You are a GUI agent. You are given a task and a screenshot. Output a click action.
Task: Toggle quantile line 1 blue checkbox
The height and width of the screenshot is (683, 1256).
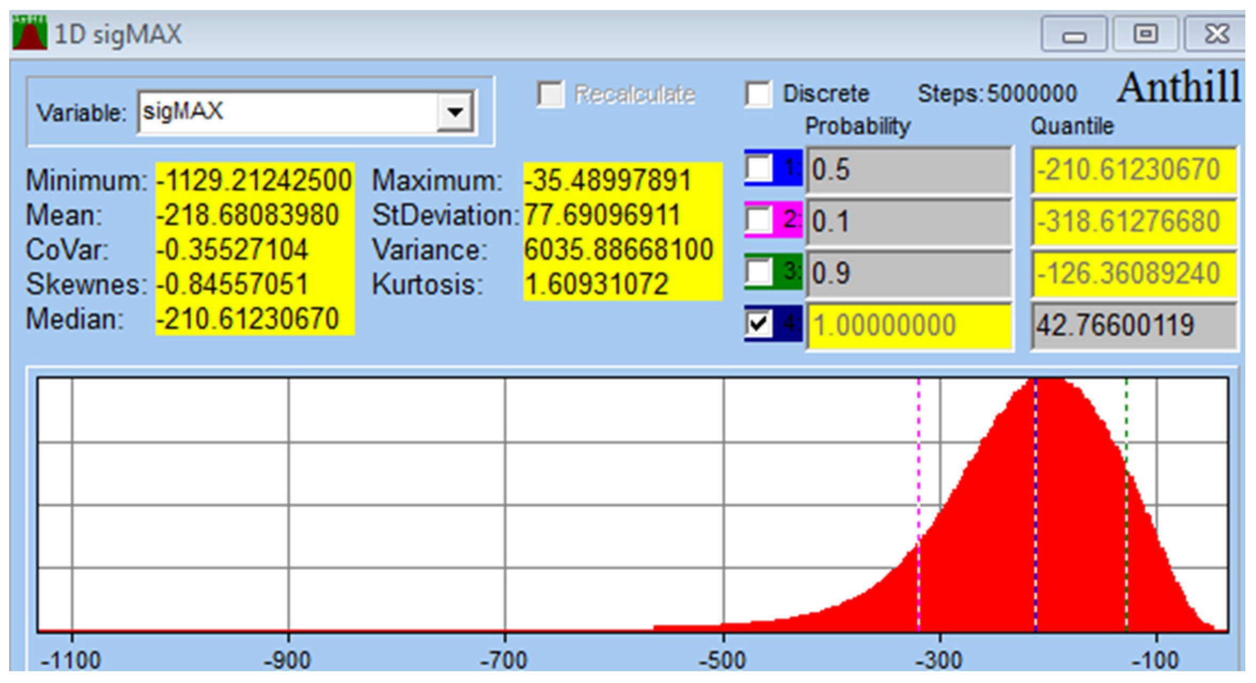758,169
